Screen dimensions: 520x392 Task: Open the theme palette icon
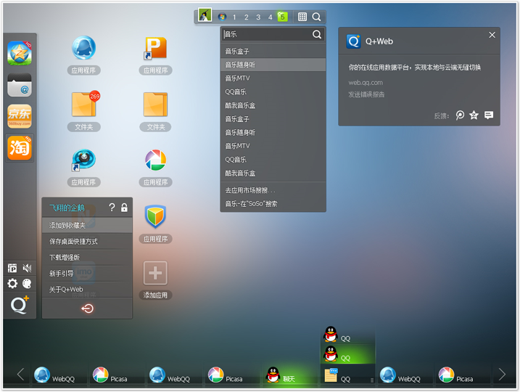(27, 283)
